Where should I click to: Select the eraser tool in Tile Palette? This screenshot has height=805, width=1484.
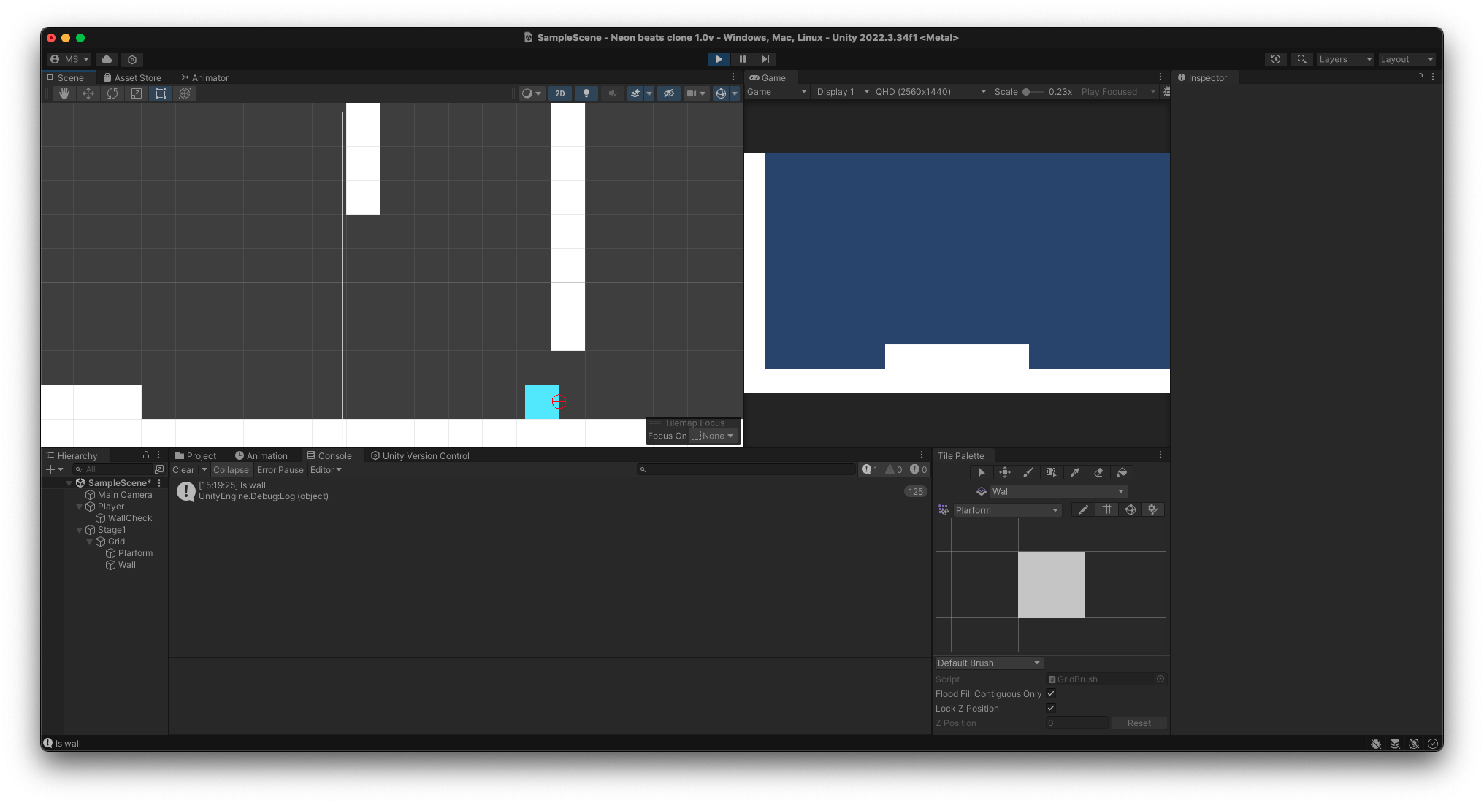(x=1098, y=472)
